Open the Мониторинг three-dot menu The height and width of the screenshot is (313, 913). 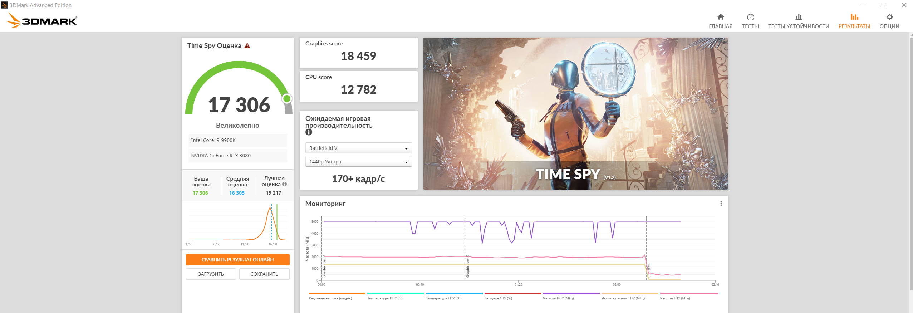tap(721, 204)
